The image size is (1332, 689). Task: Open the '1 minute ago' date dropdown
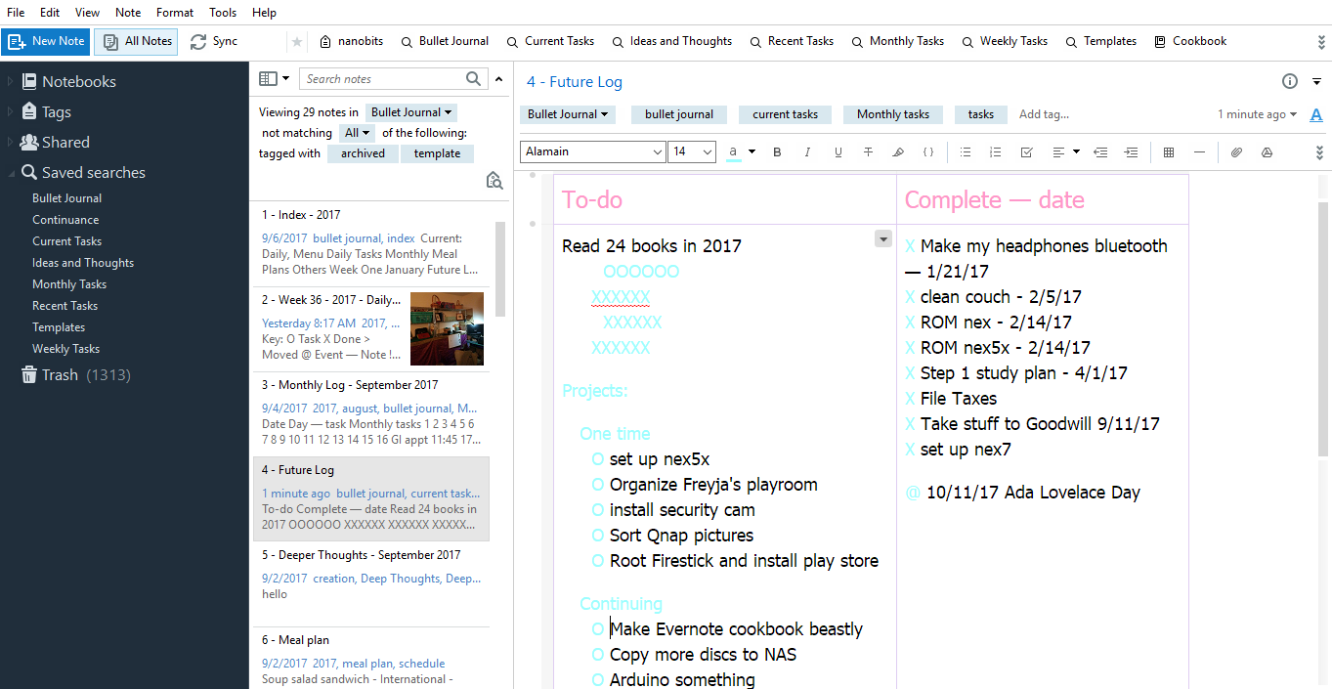[1258, 114]
